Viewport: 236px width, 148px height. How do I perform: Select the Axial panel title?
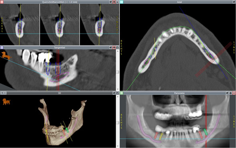(x=179, y=2)
